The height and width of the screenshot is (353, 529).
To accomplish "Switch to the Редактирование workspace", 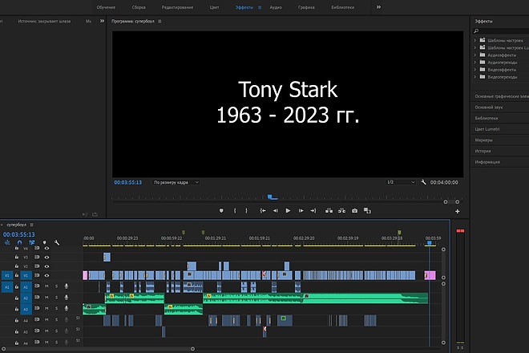I will coord(177,7).
